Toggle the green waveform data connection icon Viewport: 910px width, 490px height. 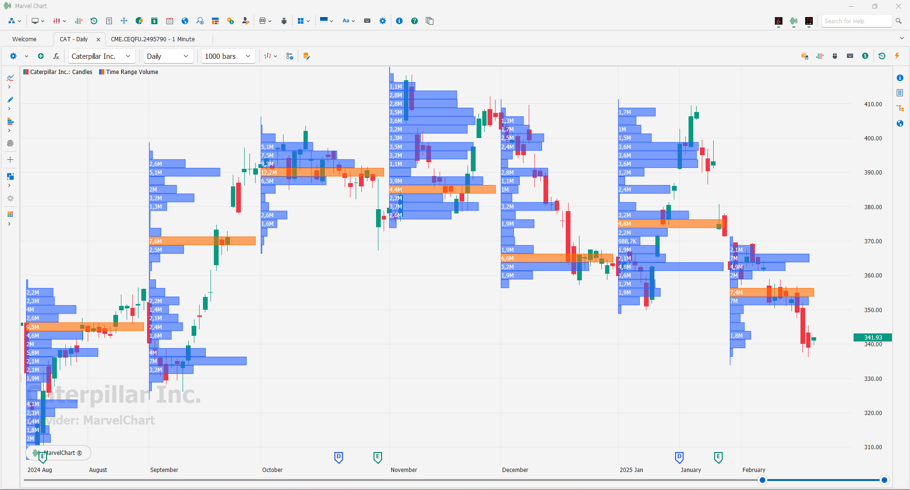[794, 21]
